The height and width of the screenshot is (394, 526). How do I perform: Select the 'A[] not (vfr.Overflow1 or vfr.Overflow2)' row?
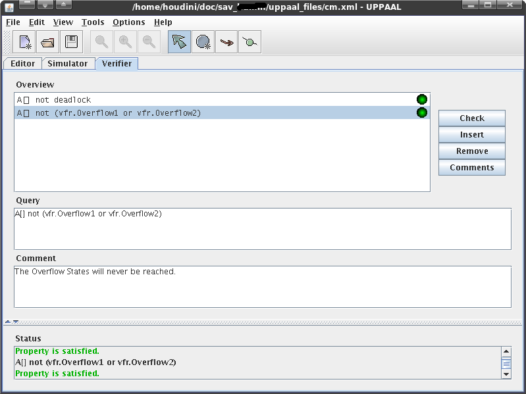(x=222, y=112)
